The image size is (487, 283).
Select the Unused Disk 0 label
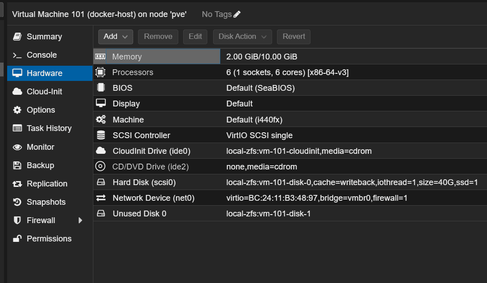click(139, 214)
